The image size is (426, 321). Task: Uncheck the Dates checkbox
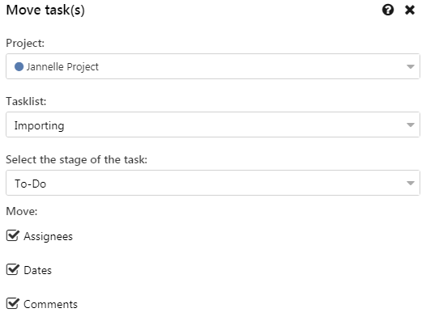point(12,269)
